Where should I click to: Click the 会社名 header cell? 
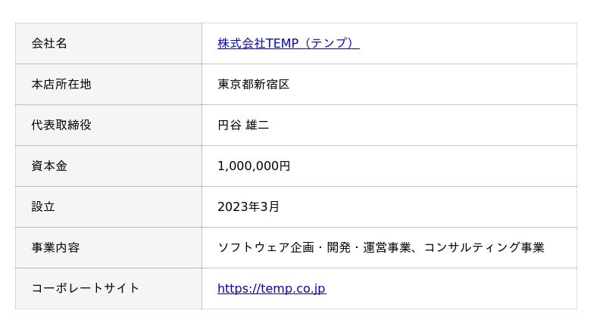[x=49, y=44]
